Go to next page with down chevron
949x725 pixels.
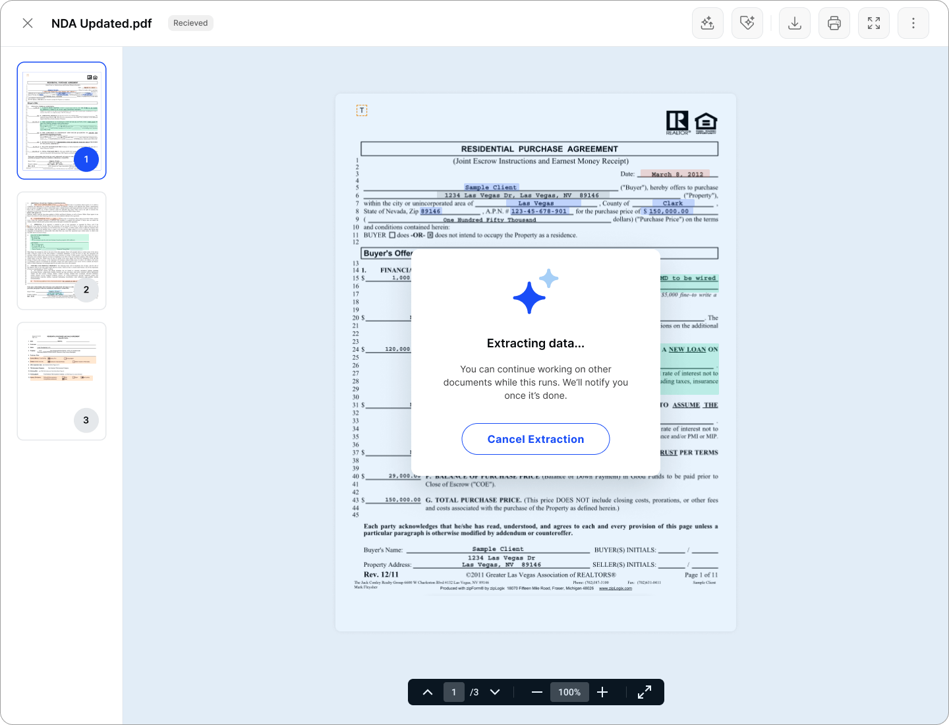[x=495, y=692]
